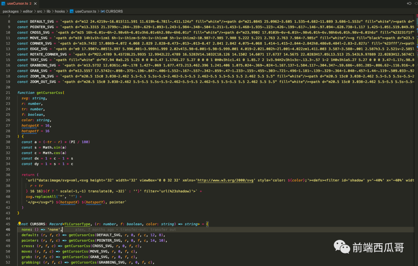Click DEFAULT_SVG constant declaration on line 8
Viewport: 418px width, 266px height.
[42, 22]
